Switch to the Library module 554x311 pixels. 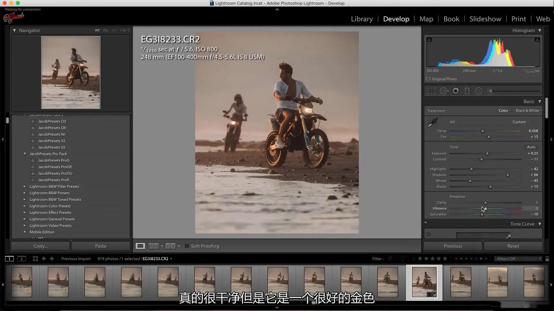click(362, 19)
